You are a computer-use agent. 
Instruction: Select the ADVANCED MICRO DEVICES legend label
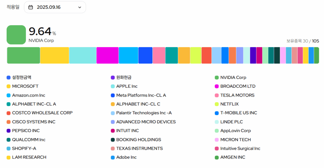146,122
